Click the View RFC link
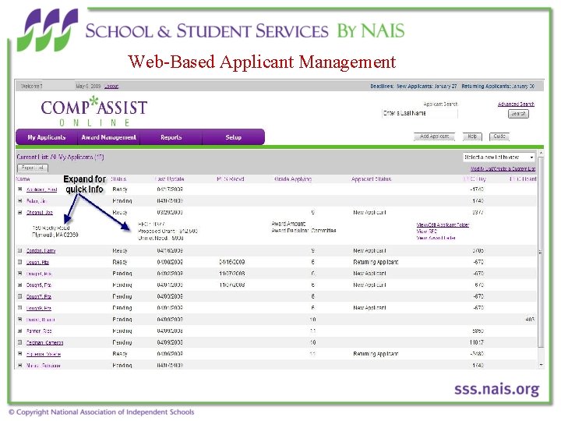This screenshot has height=421, width=561. click(426, 232)
